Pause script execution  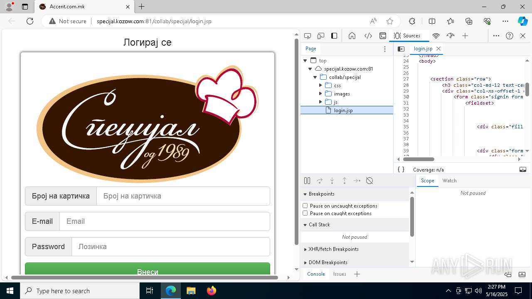coord(307,181)
